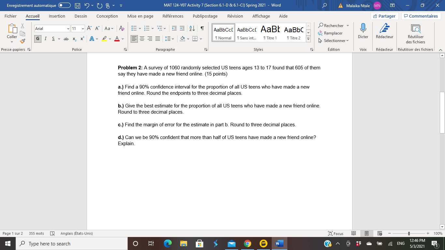Open the change case Aa dropdown
This screenshot has width=445, height=250.
coord(109,29)
